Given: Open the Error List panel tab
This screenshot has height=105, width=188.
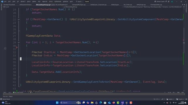Looking at the screenshot, I should [5, 96].
